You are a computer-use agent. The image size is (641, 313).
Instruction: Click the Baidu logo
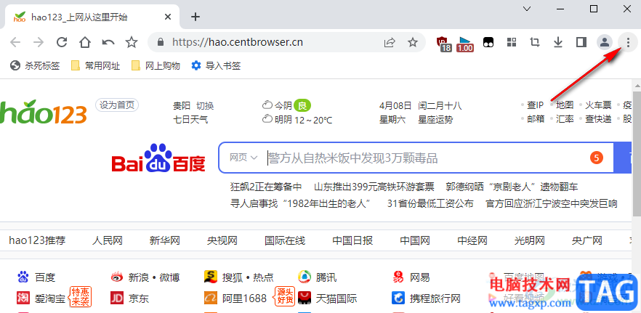158,158
